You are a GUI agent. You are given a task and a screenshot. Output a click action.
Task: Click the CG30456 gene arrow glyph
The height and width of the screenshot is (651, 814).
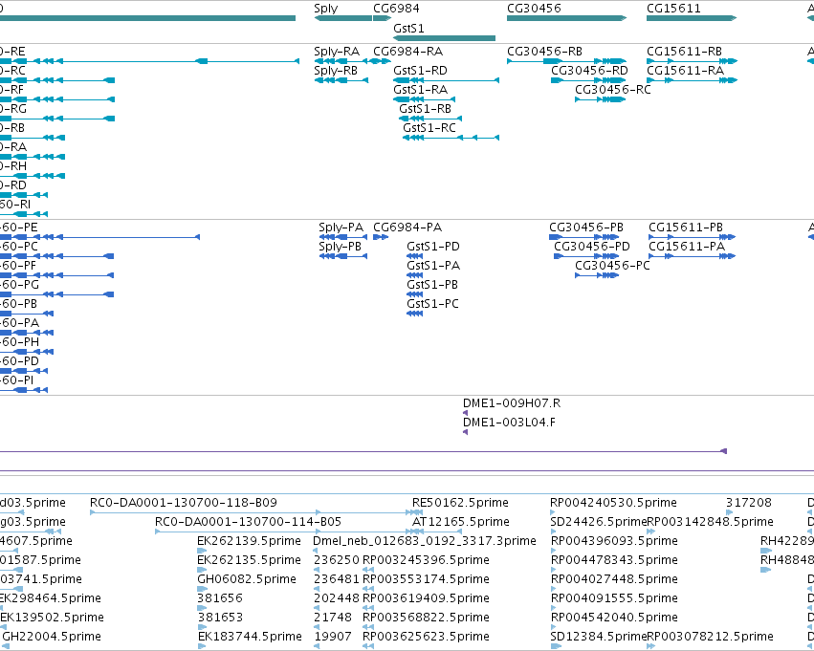click(x=567, y=18)
